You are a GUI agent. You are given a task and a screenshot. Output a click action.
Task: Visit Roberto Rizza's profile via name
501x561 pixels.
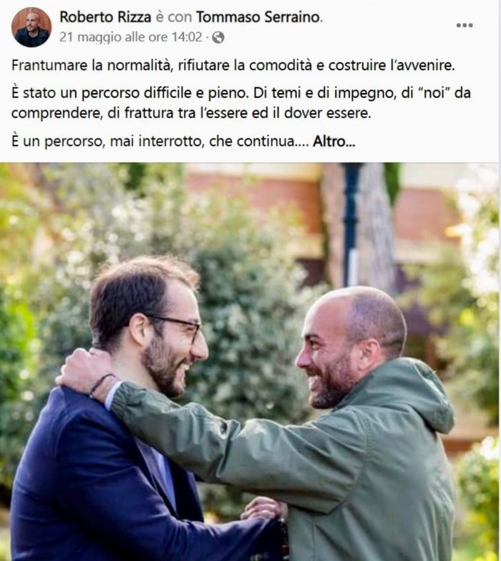105,16
